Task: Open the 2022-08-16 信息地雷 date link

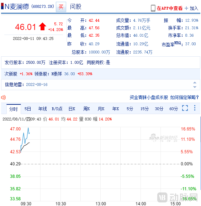Action: tap(37, 84)
